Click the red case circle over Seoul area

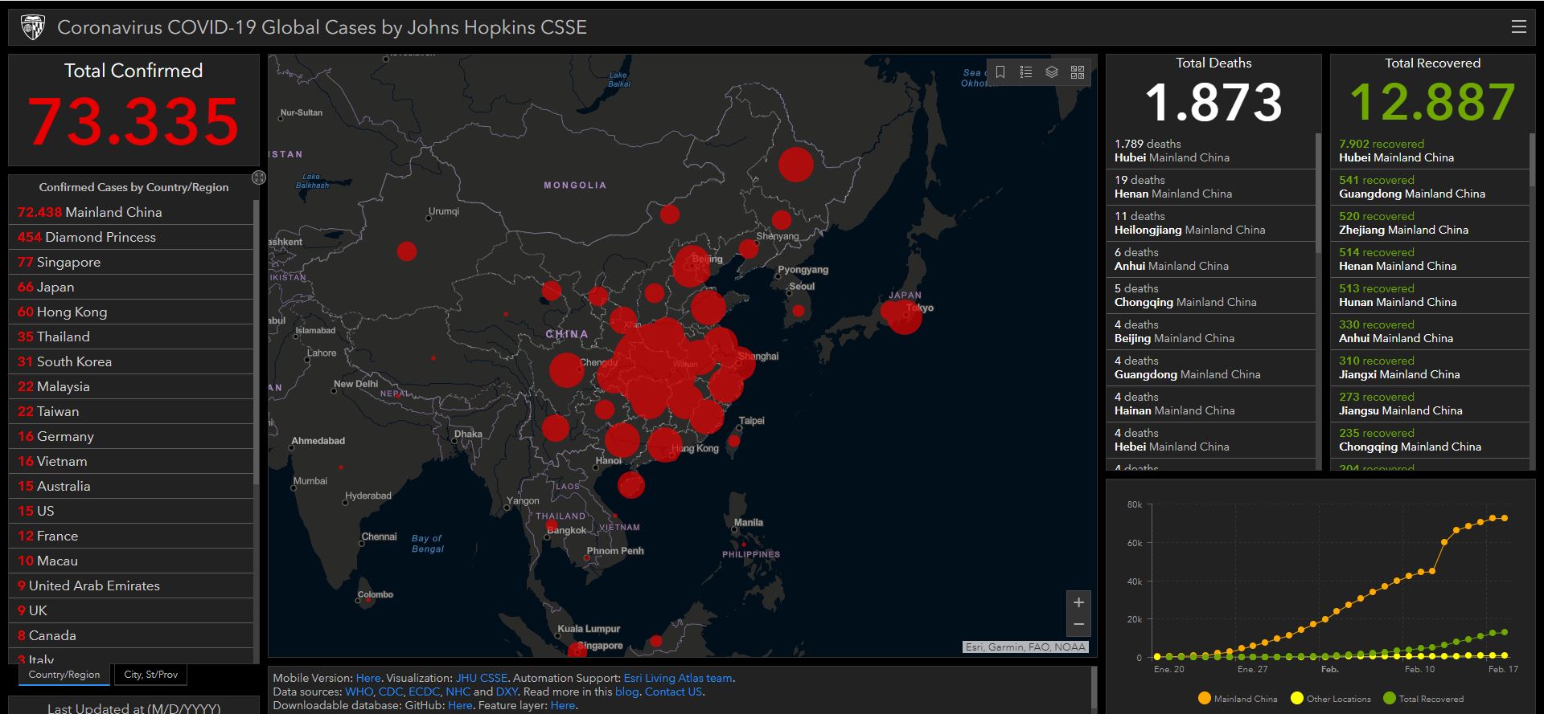click(x=798, y=311)
